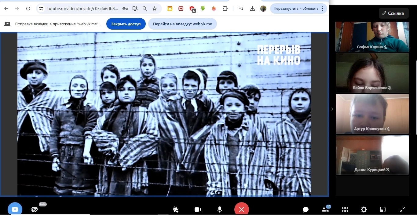Open the red fast-forward extension icon

181,9
